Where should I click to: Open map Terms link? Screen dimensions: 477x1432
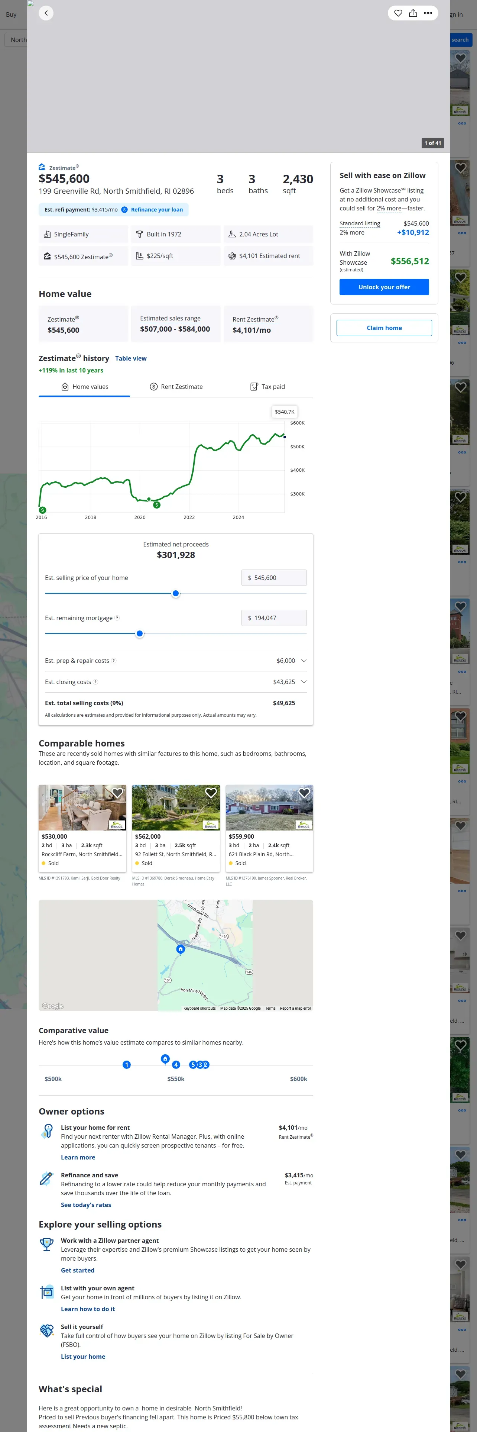[x=270, y=1008]
